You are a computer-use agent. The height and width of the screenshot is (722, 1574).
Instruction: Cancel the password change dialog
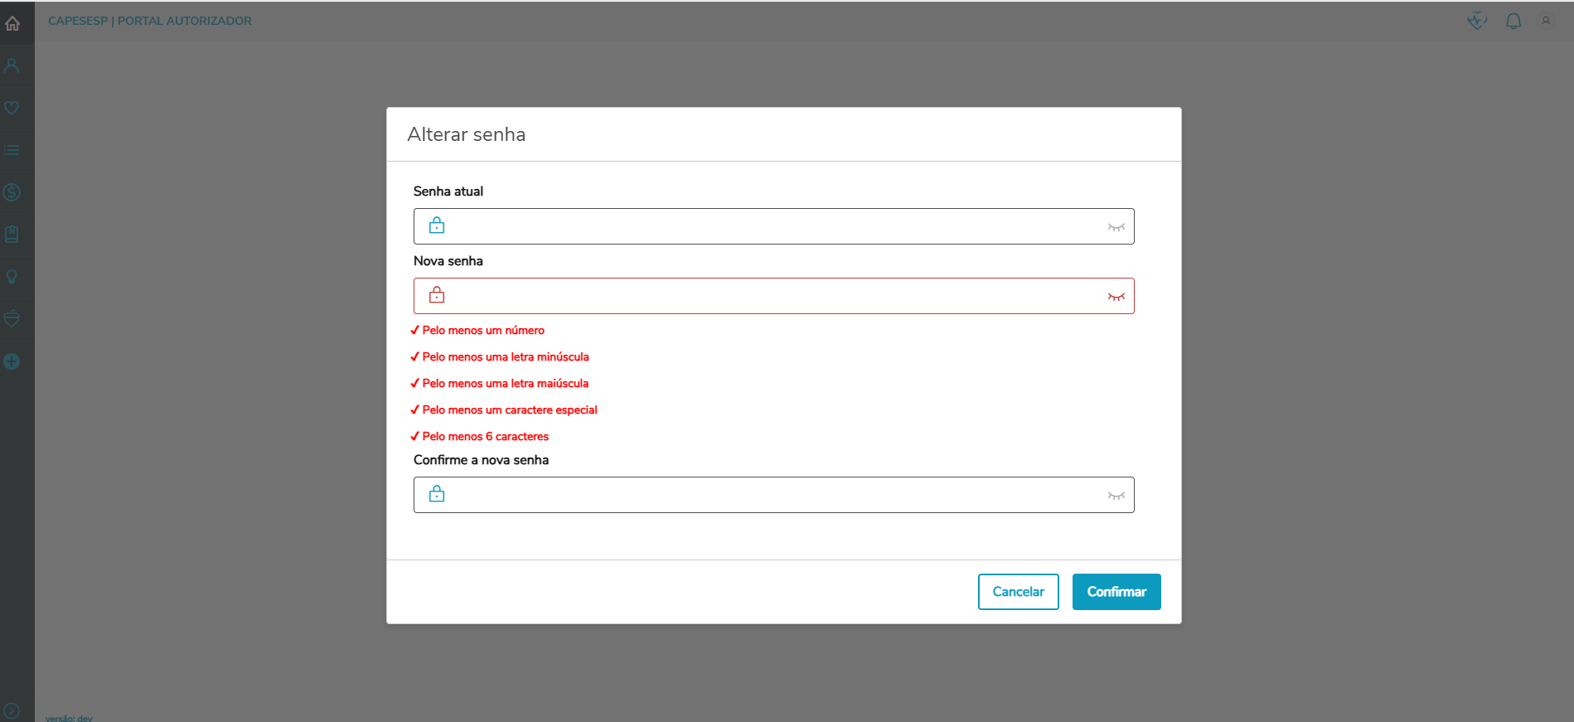(x=1018, y=592)
